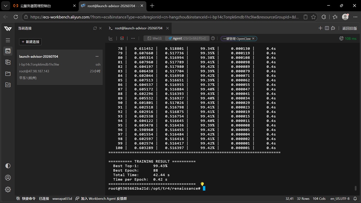Click the 一键管理 OpenClaw chip
The width and height of the screenshot is (361, 203).
(x=237, y=39)
